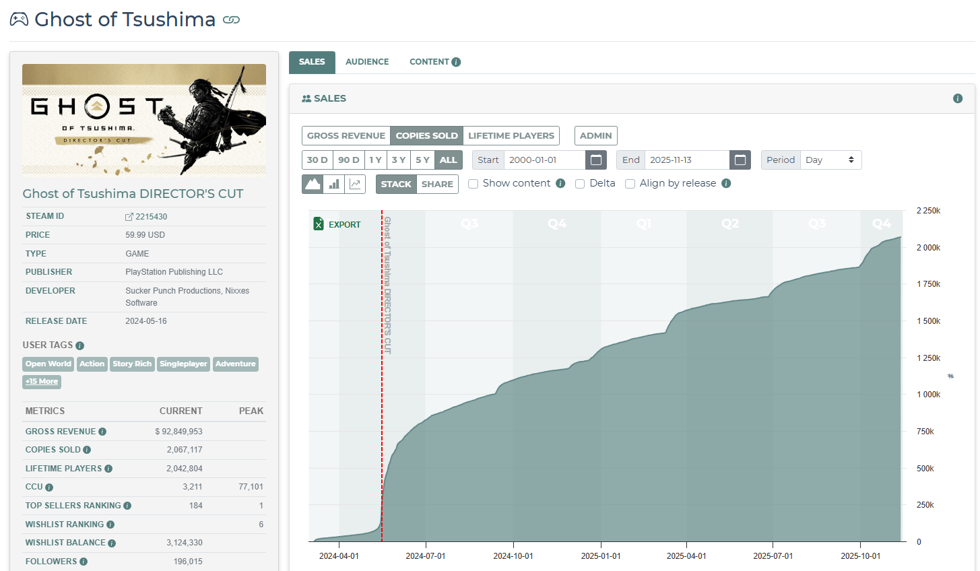The image size is (980, 571).
Task: Show the info icon next to Show content
Action: [x=560, y=183]
